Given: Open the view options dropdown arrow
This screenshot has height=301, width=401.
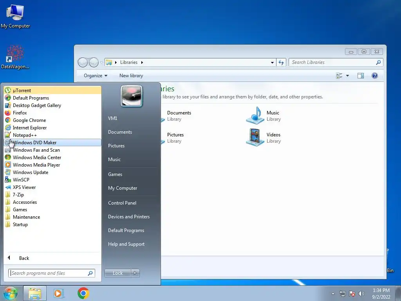Looking at the screenshot, I should click(x=347, y=76).
